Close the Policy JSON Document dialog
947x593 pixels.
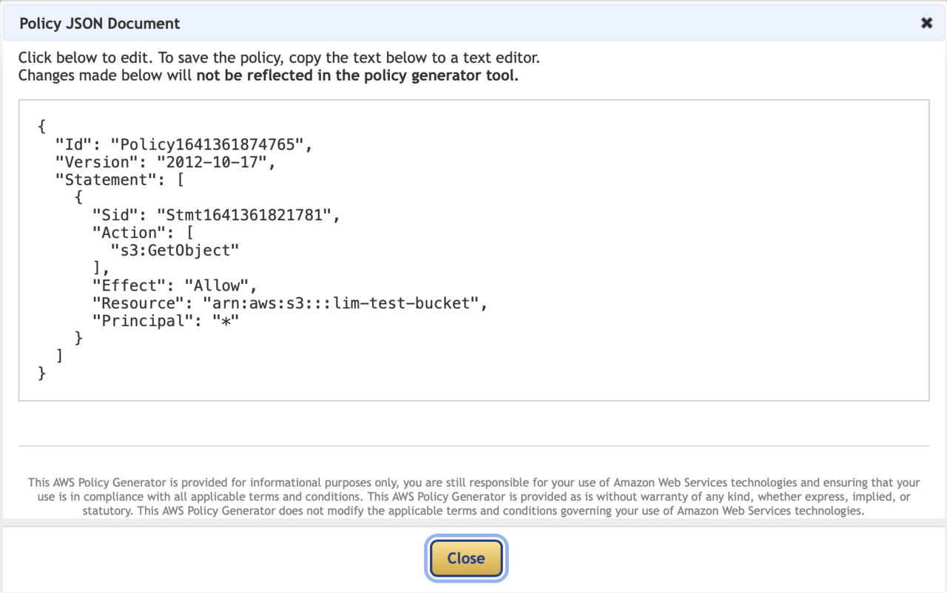pos(466,558)
